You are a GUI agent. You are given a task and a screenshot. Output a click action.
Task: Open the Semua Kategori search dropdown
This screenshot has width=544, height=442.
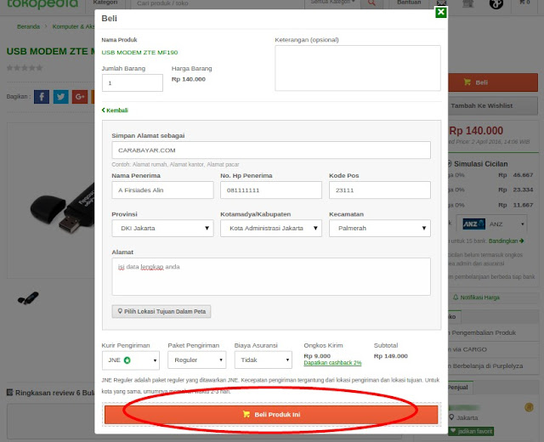332,3
